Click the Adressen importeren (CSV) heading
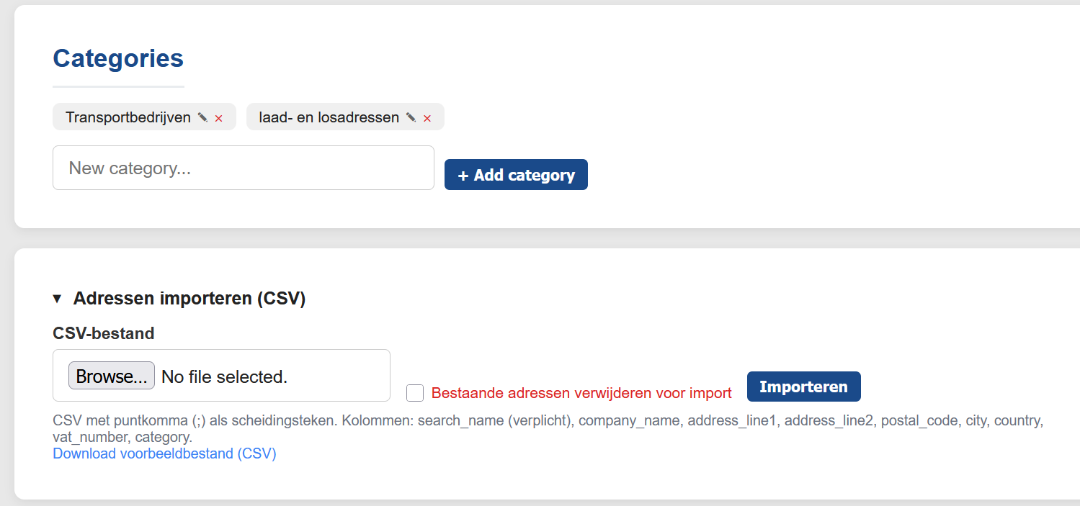The image size is (1080, 506). pos(189,299)
